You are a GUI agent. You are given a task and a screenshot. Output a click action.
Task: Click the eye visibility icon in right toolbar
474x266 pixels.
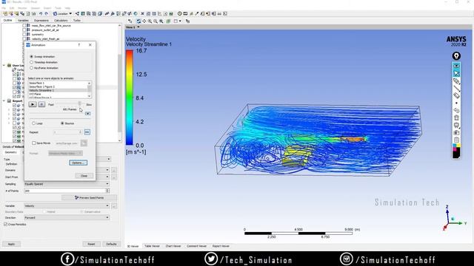(x=456, y=66)
